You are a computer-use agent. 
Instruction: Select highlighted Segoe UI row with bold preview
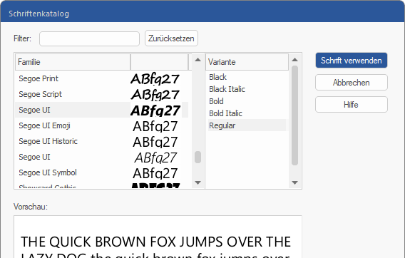coord(102,110)
